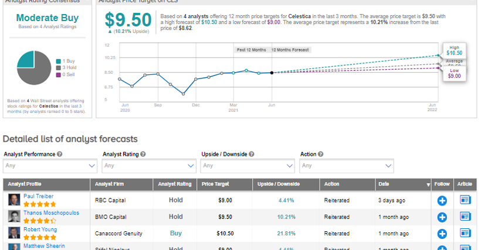
Task: Open Robert Young analyst profile link
Action: tap(40, 229)
